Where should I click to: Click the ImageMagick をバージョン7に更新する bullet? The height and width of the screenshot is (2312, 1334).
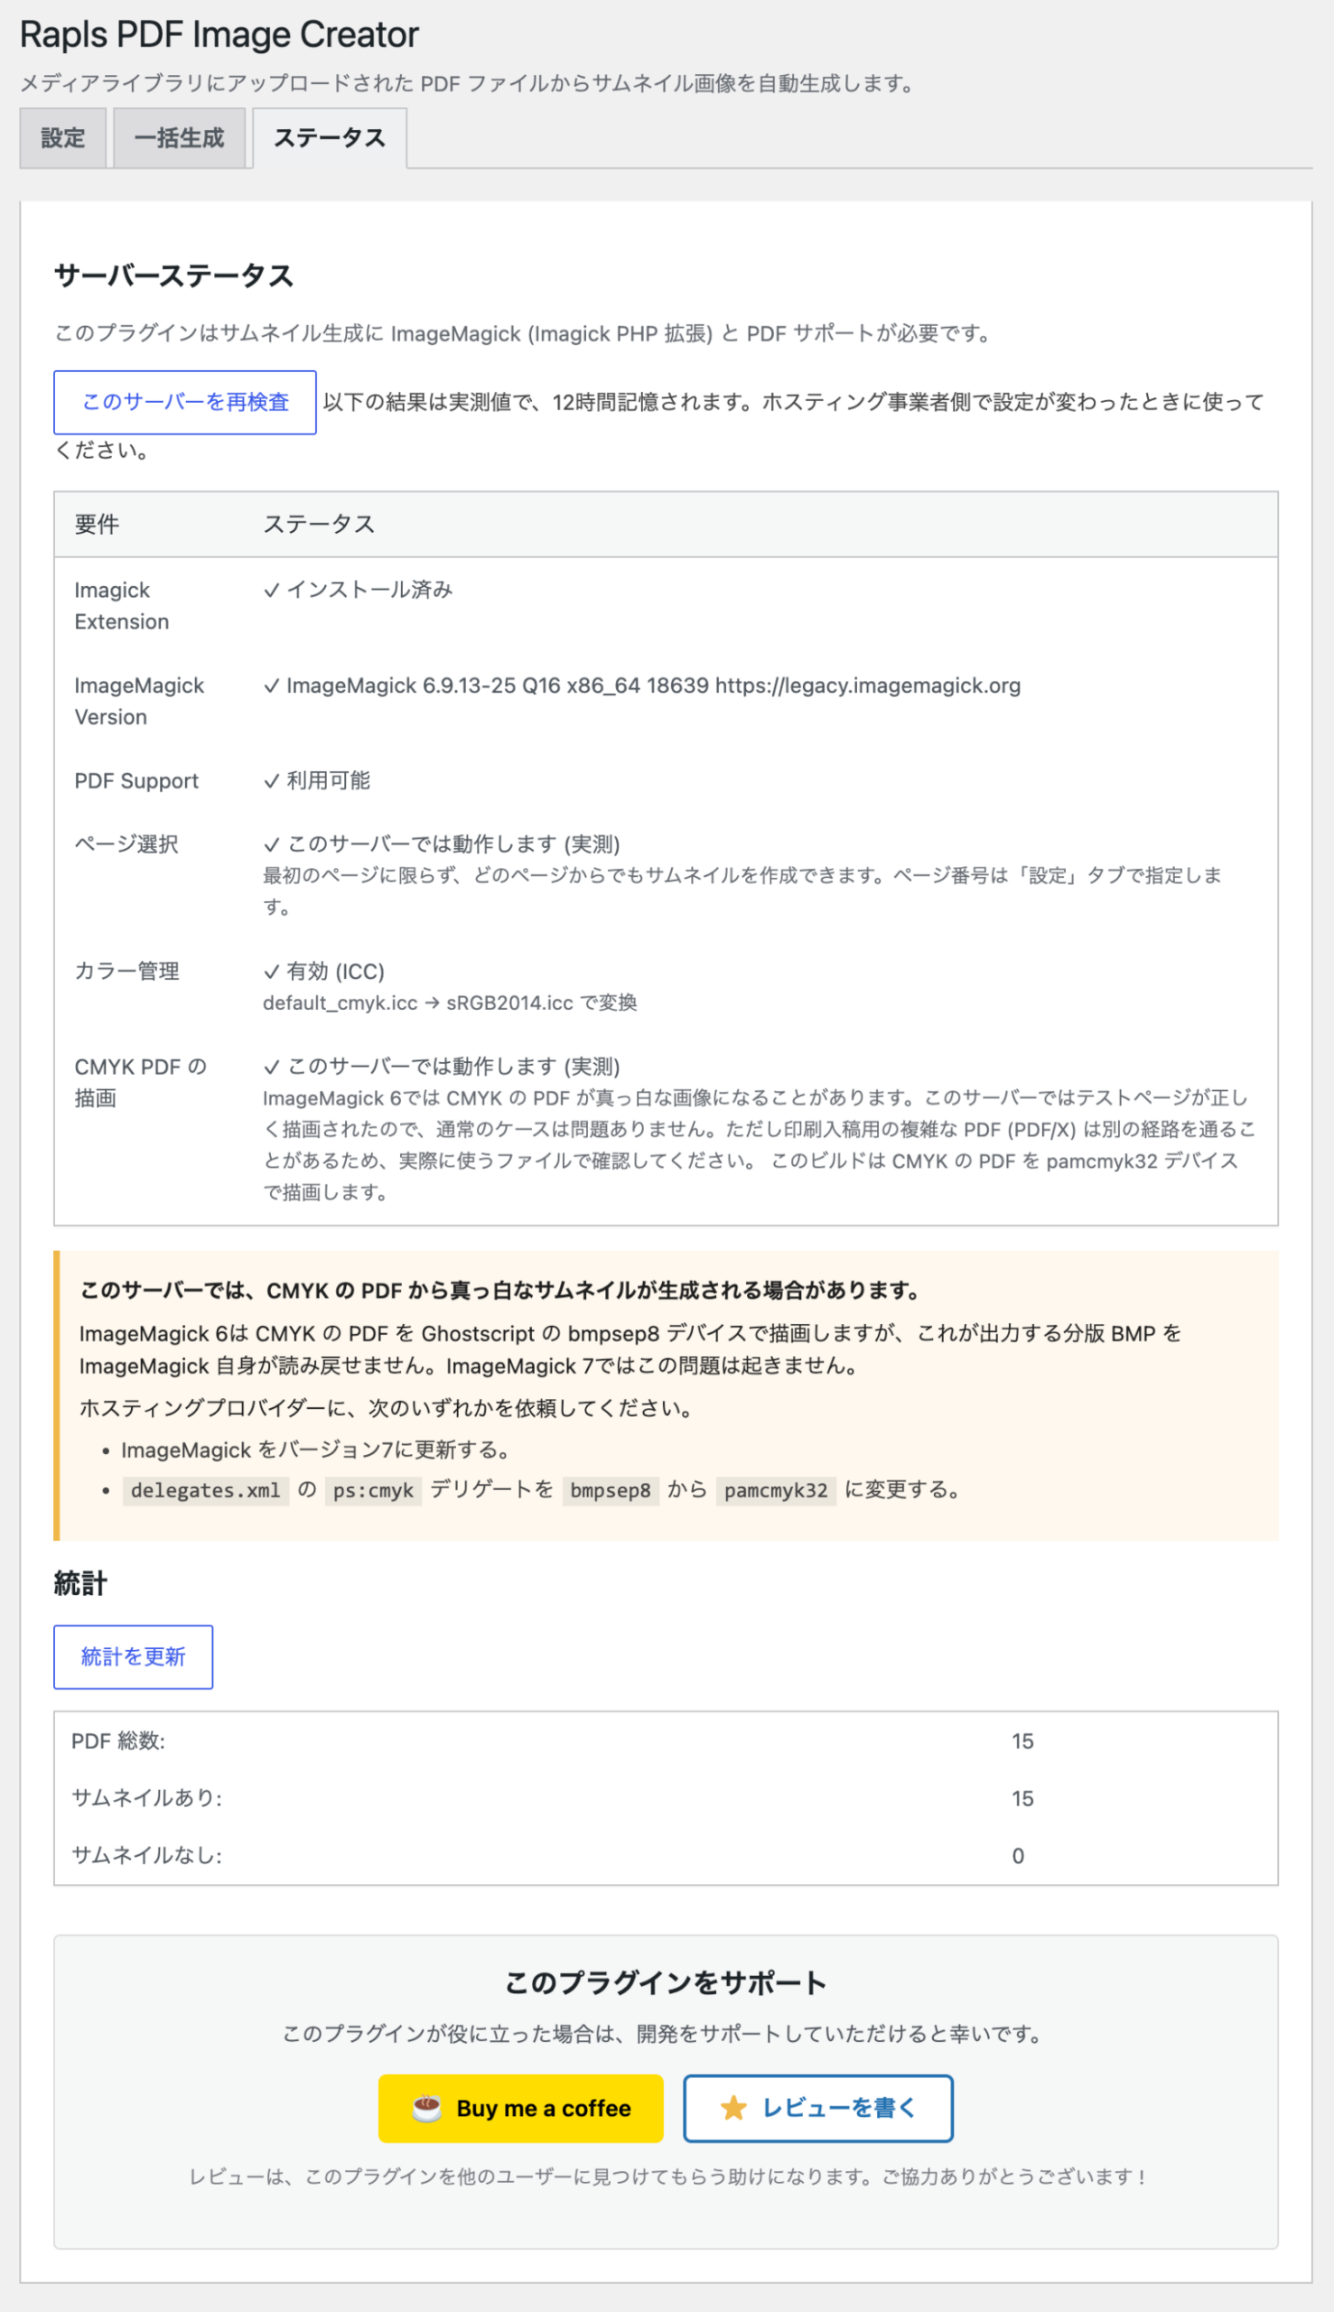pos(315,1450)
